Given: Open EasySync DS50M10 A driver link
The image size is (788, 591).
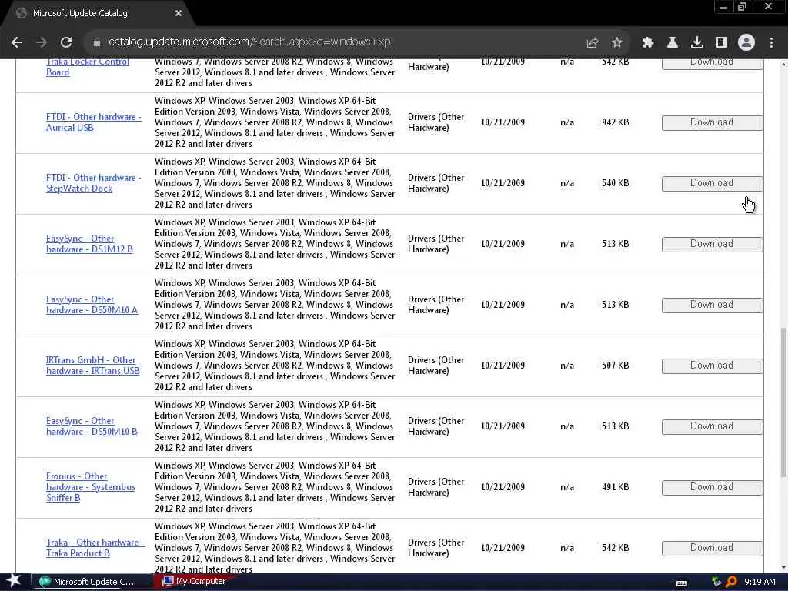Looking at the screenshot, I should [92, 305].
